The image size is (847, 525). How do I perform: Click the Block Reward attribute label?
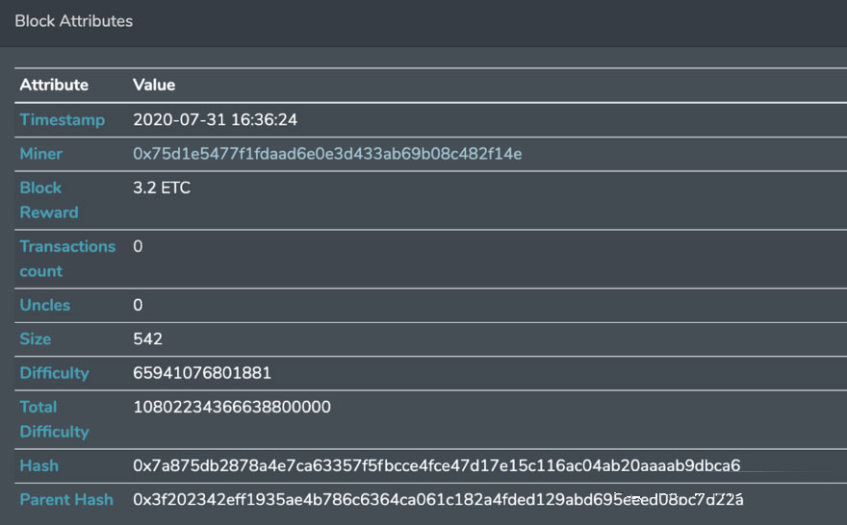point(49,200)
